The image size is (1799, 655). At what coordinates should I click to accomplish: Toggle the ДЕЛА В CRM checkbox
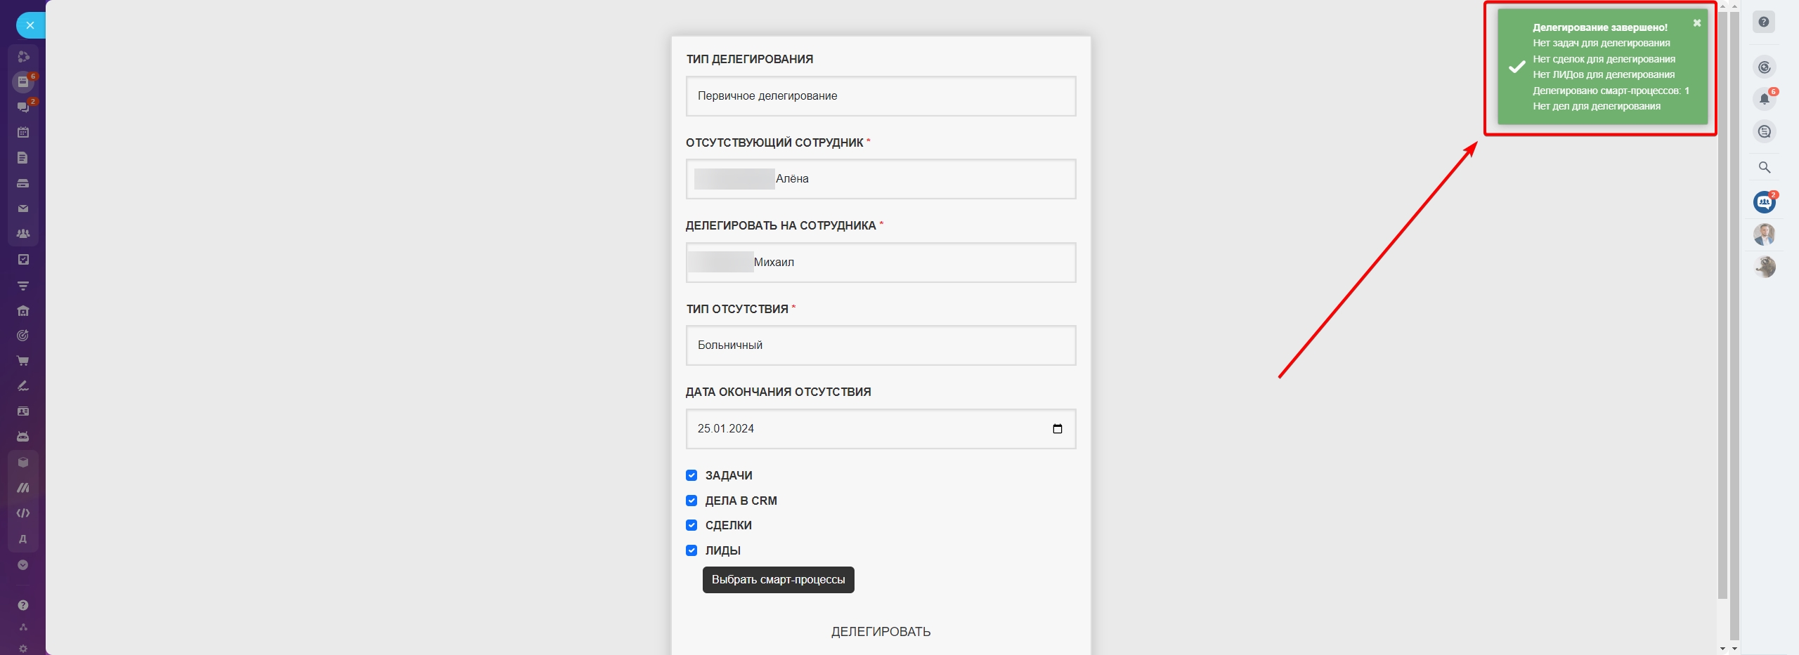click(x=691, y=501)
